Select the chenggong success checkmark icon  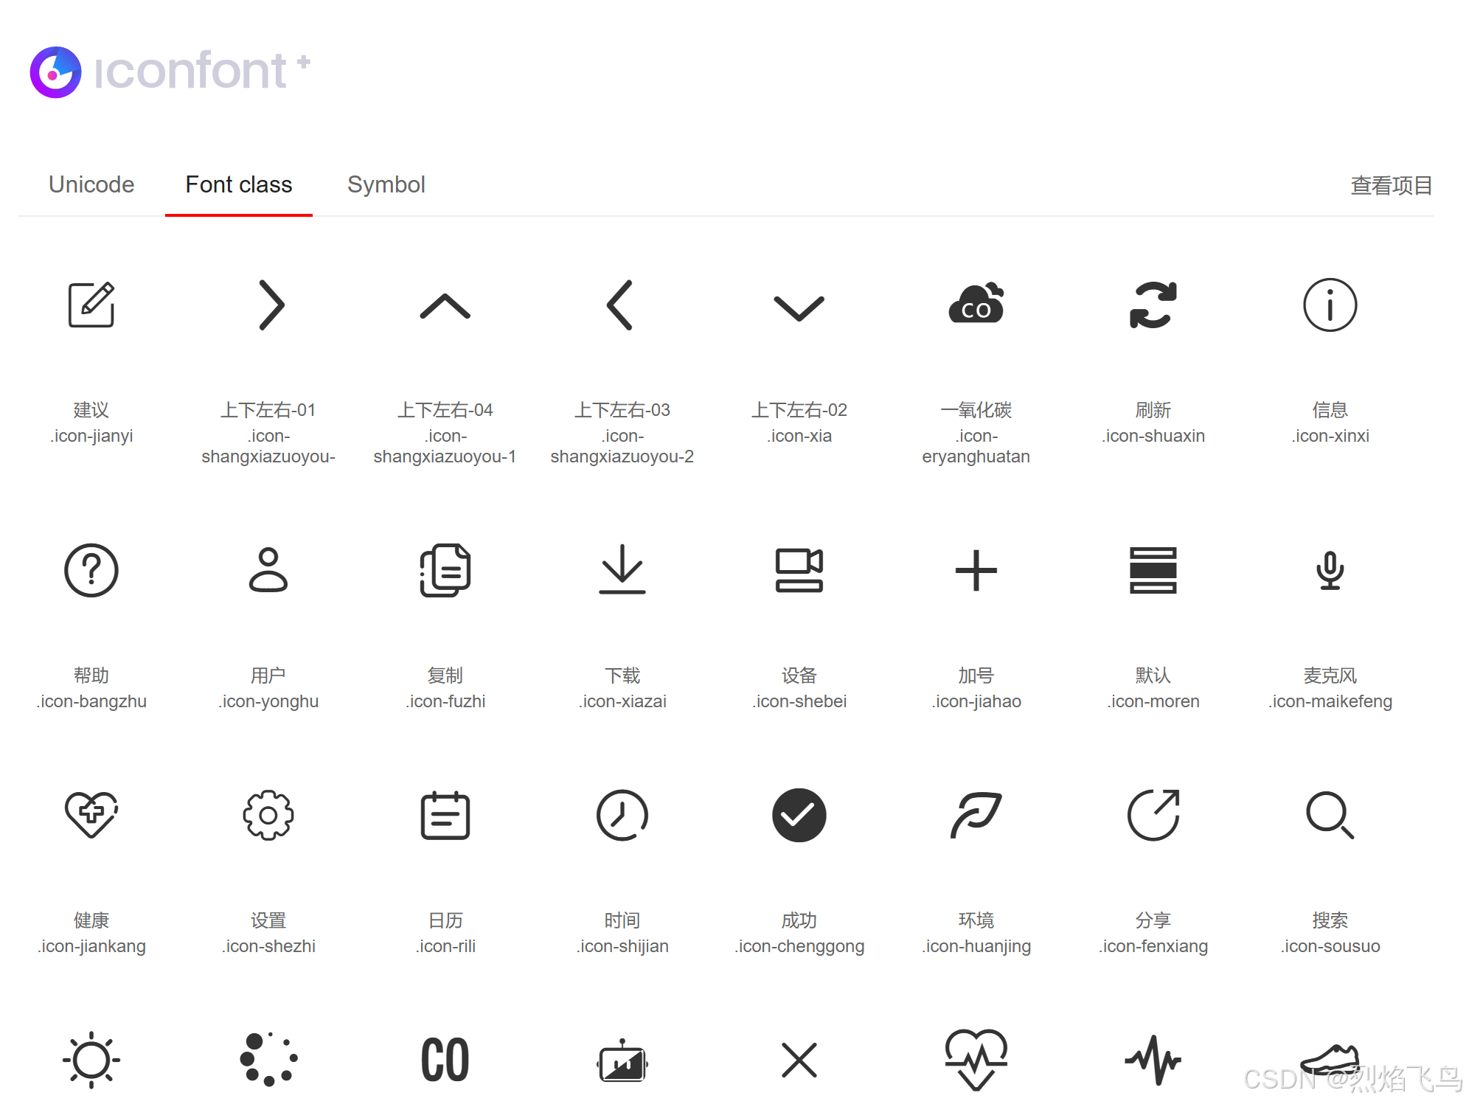pos(799,815)
